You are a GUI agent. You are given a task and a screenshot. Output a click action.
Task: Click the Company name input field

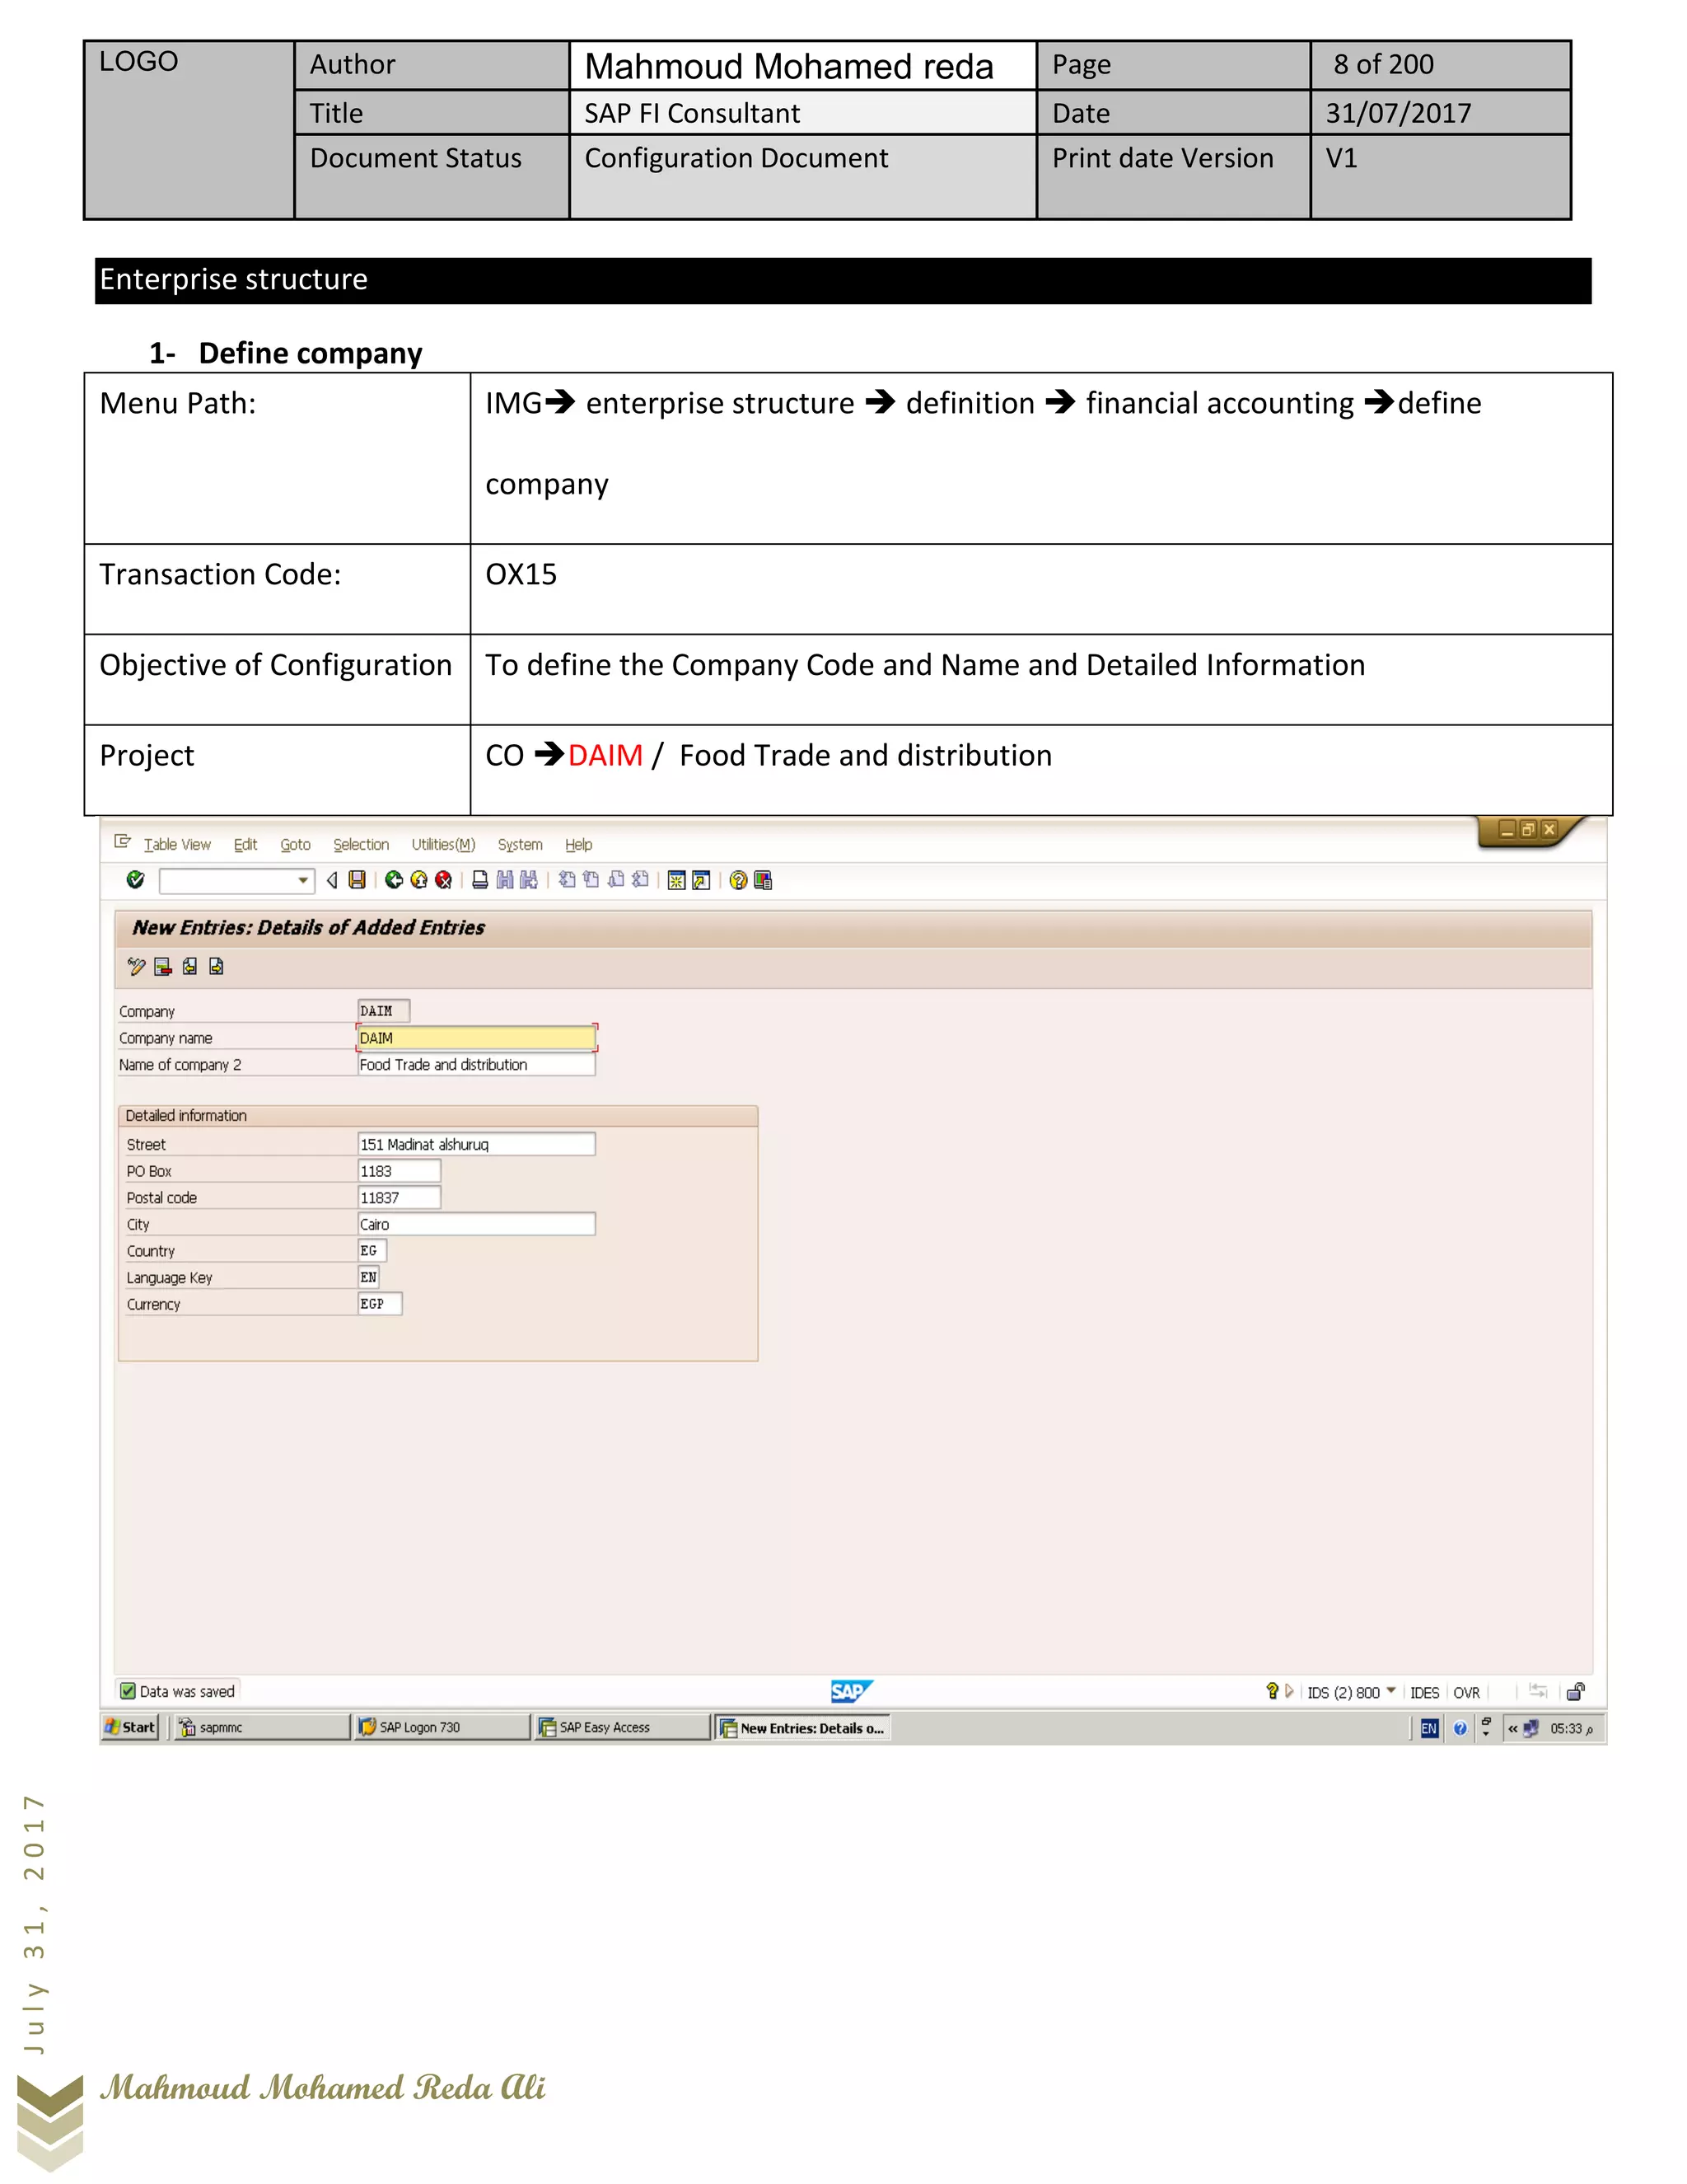tap(476, 1038)
